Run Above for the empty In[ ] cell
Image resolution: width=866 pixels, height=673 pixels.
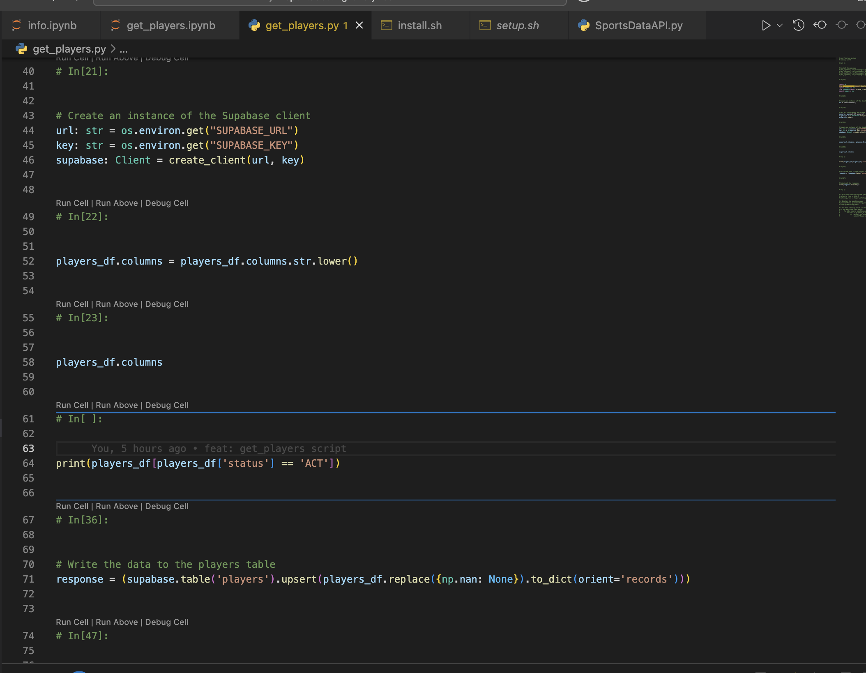pos(117,405)
